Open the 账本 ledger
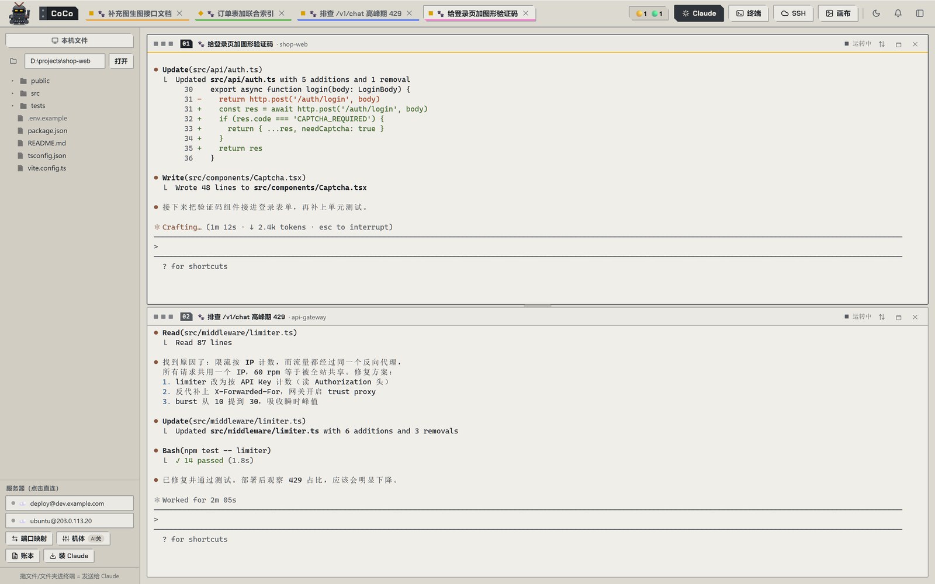 coord(23,556)
